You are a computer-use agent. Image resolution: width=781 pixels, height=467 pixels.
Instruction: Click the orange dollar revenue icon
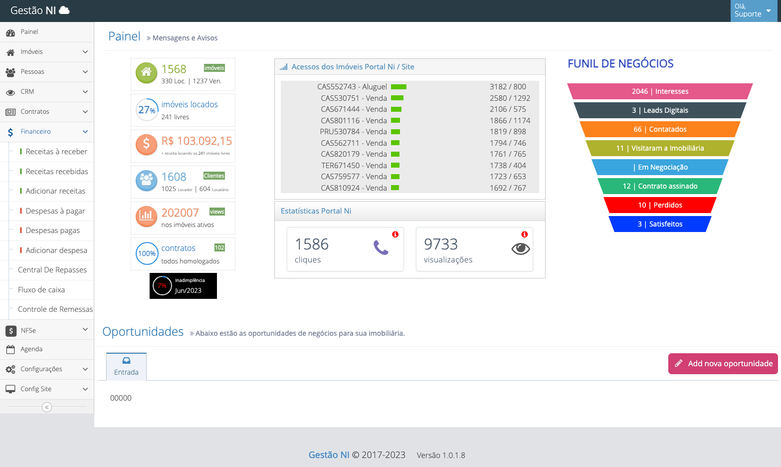coord(146,145)
